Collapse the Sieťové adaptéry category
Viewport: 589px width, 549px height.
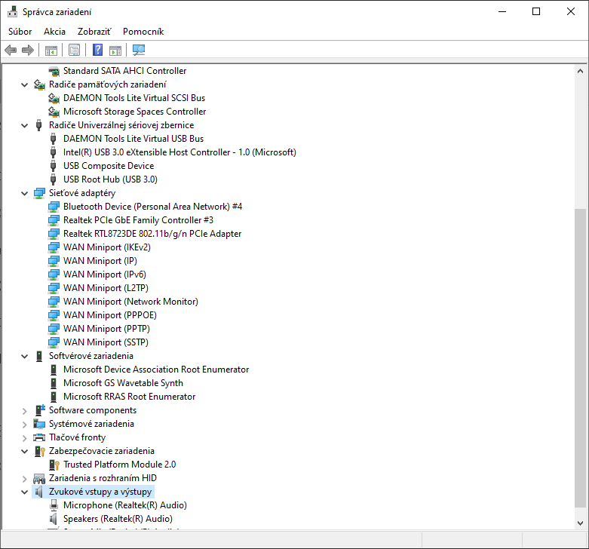(x=25, y=193)
